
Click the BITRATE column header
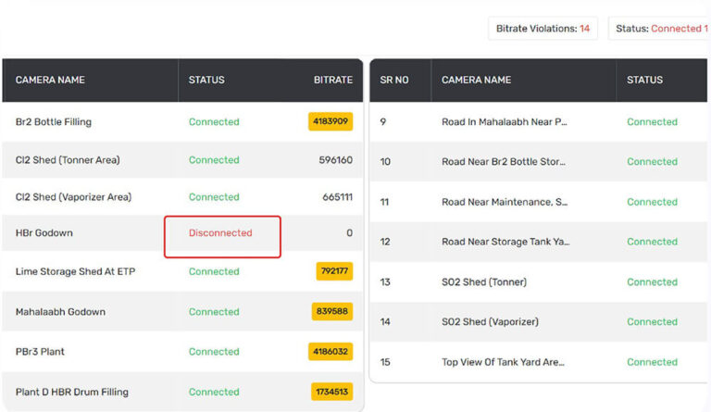[x=332, y=80]
